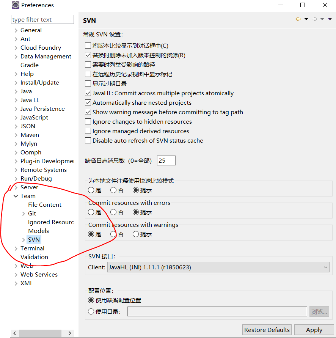The image size is (336, 338).
Task: Select 否 for quick compare mode
Action: point(113,190)
